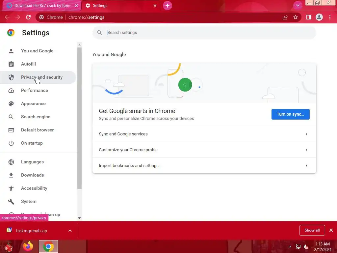This screenshot has width=337, height=253.
Task: Click the wrench icon for System
Action: coord(11,201)
